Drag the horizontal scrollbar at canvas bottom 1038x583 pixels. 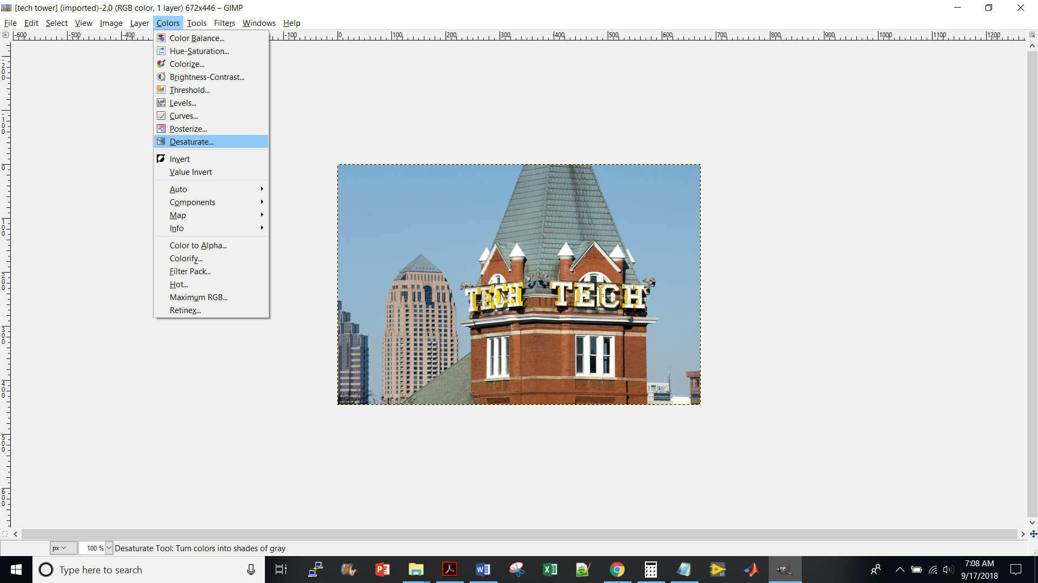[x=518, y=534]
